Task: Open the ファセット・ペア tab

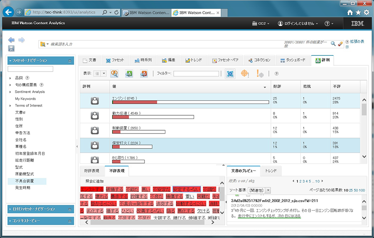Action: 225,60
